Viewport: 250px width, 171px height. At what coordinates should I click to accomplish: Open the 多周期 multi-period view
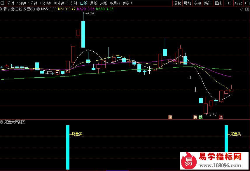[115, 3]
